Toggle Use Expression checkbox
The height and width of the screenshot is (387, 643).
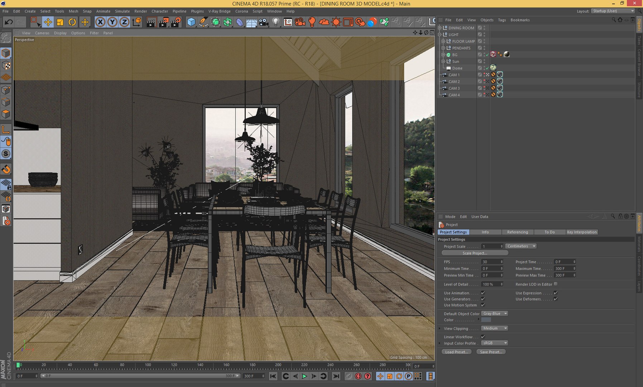click(556, 293)
